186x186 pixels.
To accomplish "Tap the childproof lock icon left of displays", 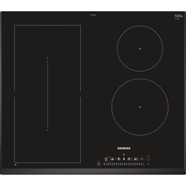I will click(x=106, y=159).
